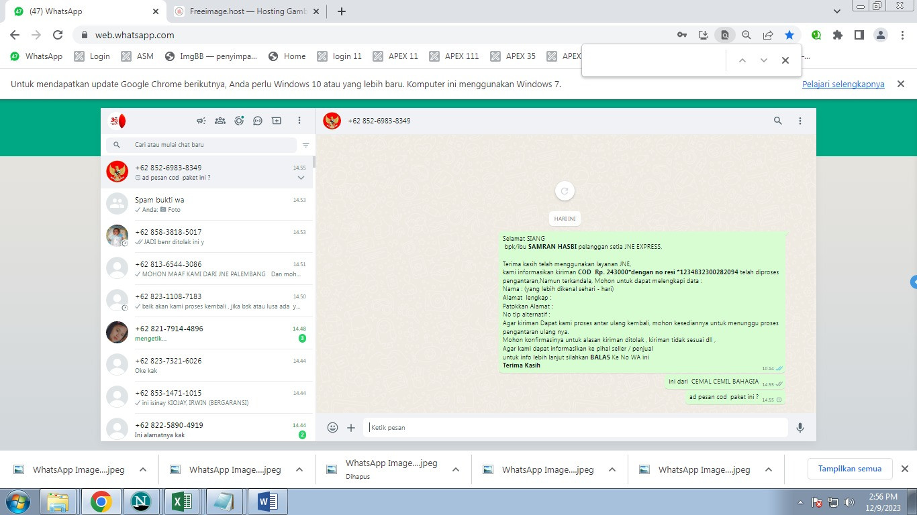Open the 'Spam bukti wa' chat
This screenshot has width=917, height=515.
point(207,205)
